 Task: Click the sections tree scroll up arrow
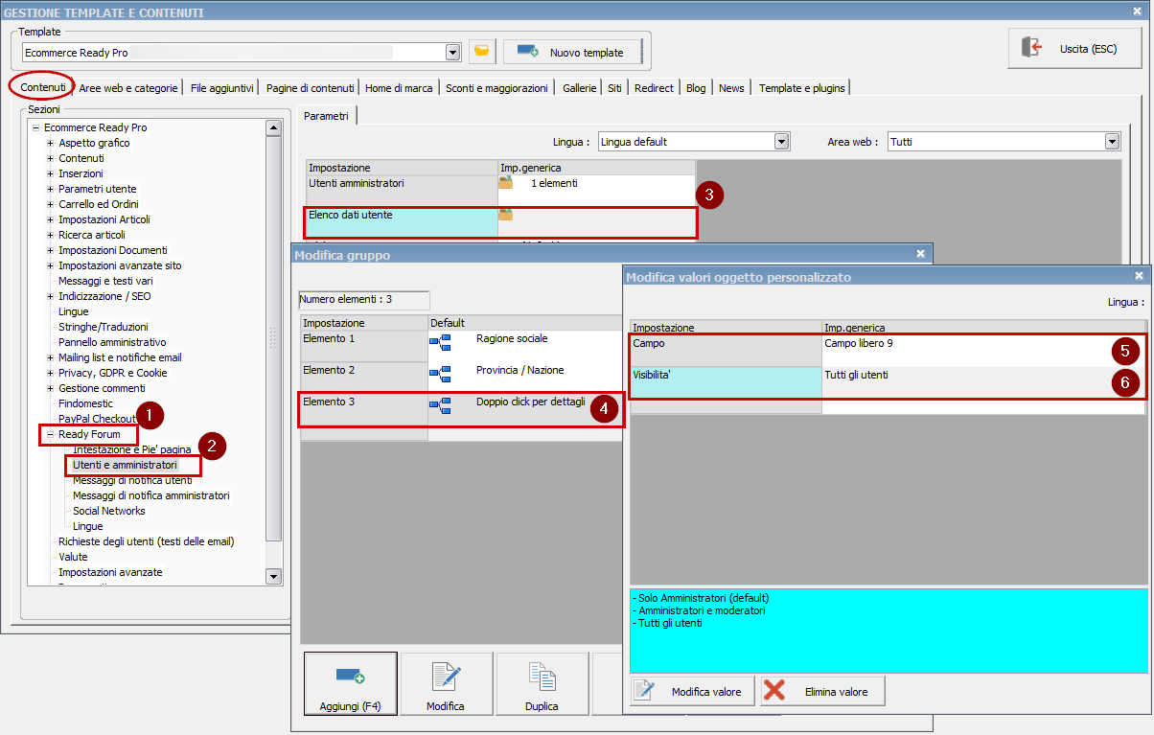(x=273, y=127)
